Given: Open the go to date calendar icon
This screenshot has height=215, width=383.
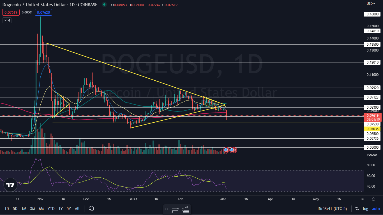Looking at the screenshot, I should (91, 209).
